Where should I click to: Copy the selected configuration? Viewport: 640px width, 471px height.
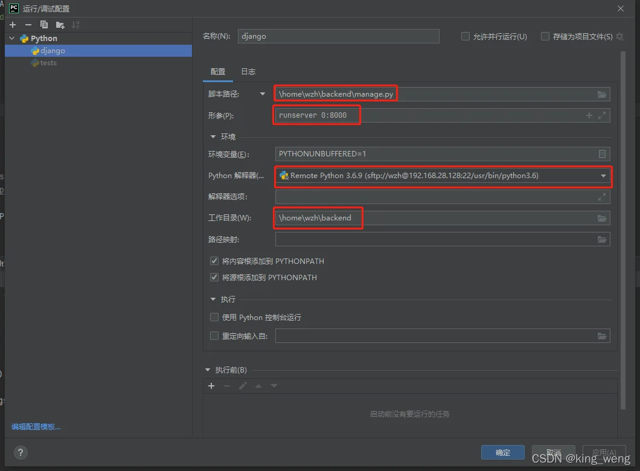pos(44,25)
